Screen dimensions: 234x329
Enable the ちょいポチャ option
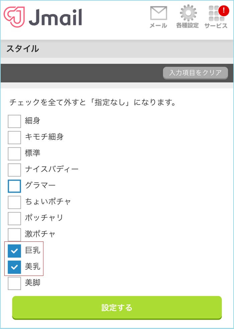14,202
